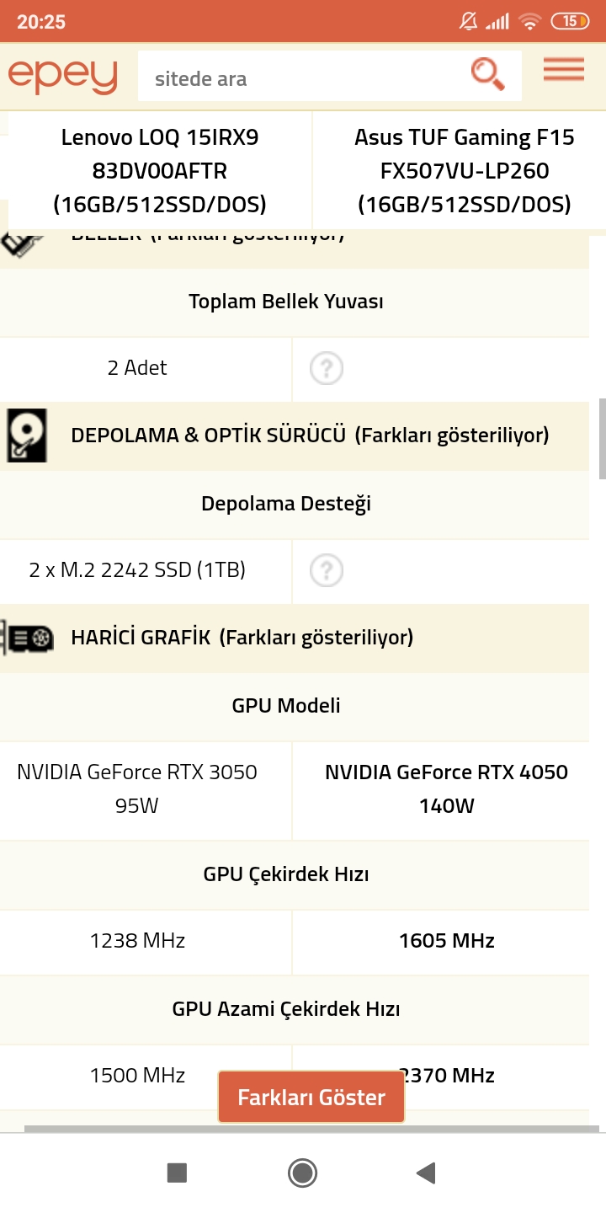
Task: Click the graphics card section icon
Action: [29, 638]
